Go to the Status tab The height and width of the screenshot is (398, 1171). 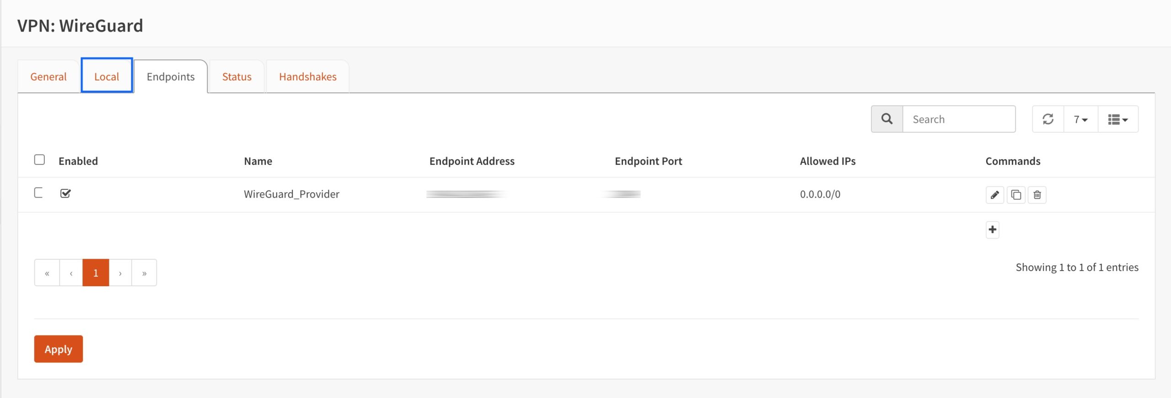[x=236, y=77]
